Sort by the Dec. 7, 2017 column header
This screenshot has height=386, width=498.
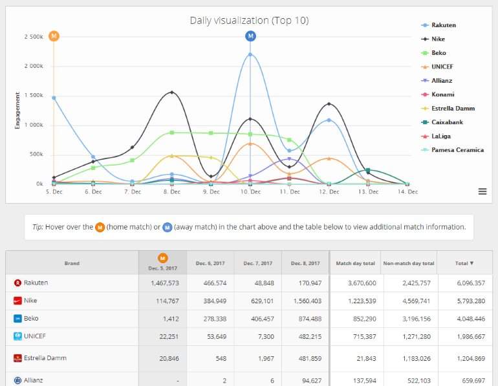(x=258, y=263)
